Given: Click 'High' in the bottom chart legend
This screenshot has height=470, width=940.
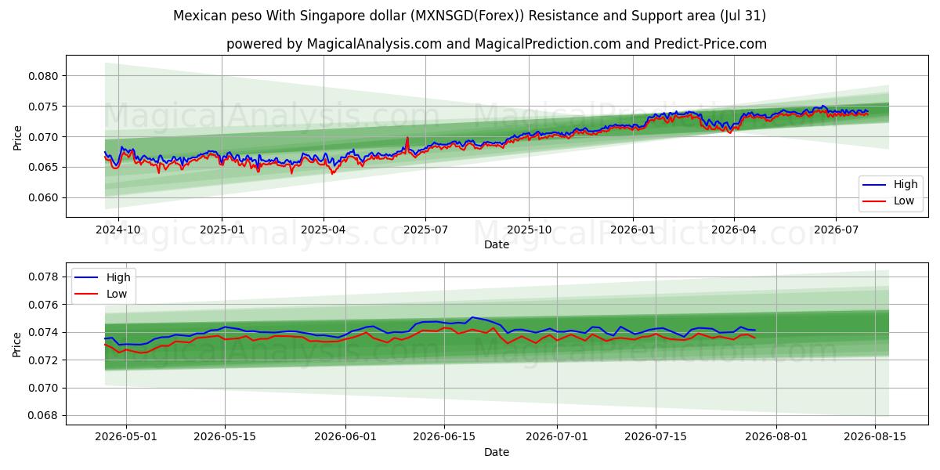Looking at the screenshot, I should [118, 277].
